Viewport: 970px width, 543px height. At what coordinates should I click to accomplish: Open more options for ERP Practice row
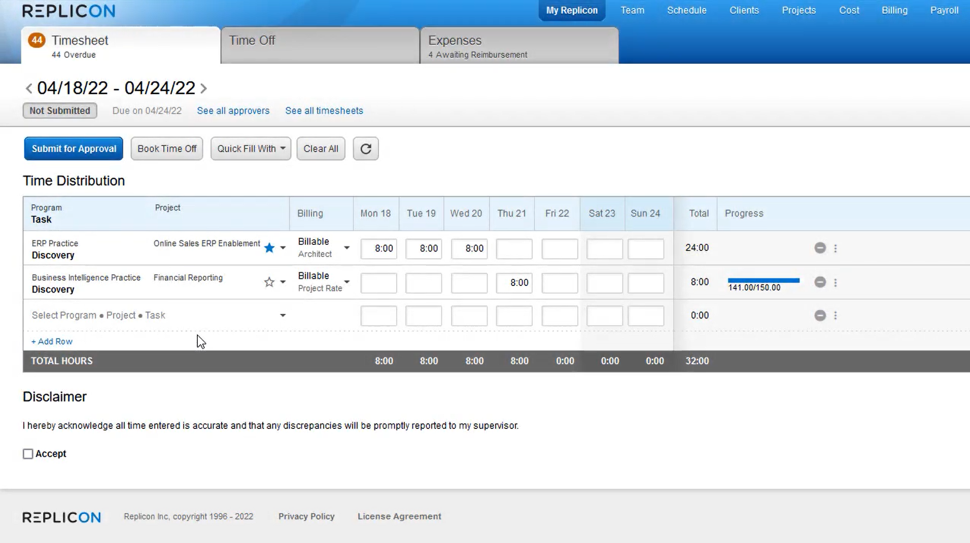click(x=836, y=248)
